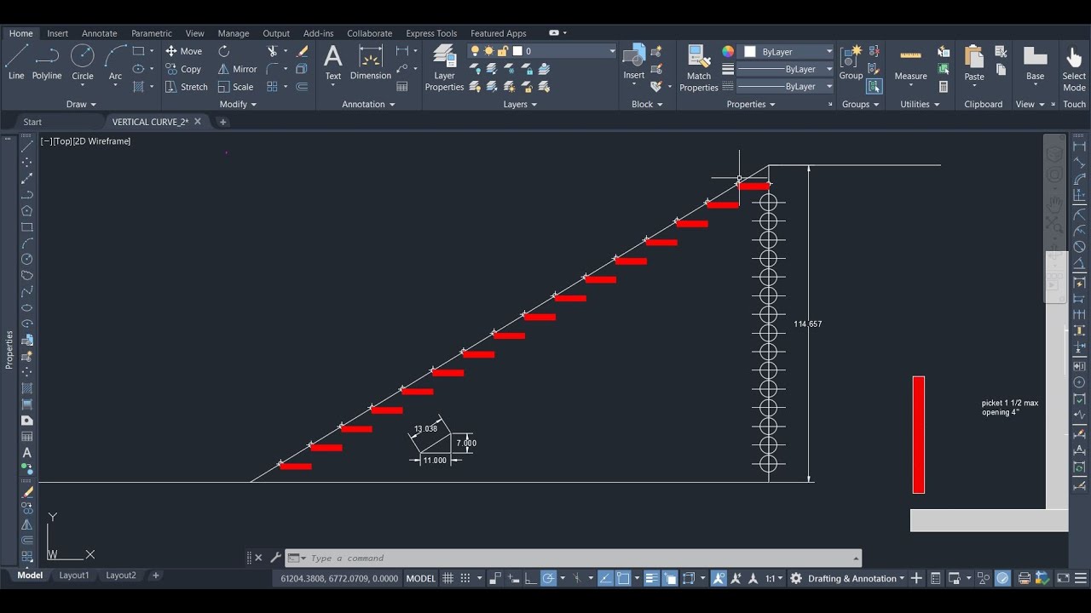Open the 1:1 annotation scale dropdown
The image size is (1091, 613).
774,578
